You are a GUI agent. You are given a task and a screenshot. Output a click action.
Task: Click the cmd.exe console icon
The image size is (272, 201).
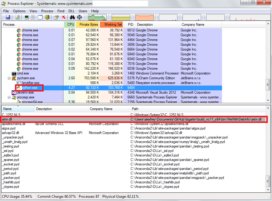[14, 74]
